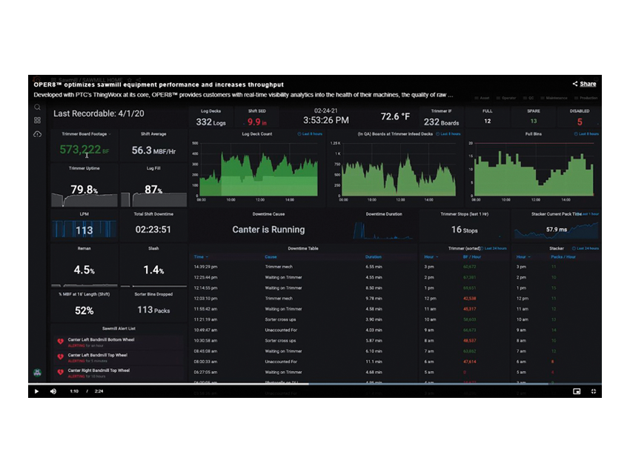
Task: Click the Full Bins time range label
Action: [586, 134]
